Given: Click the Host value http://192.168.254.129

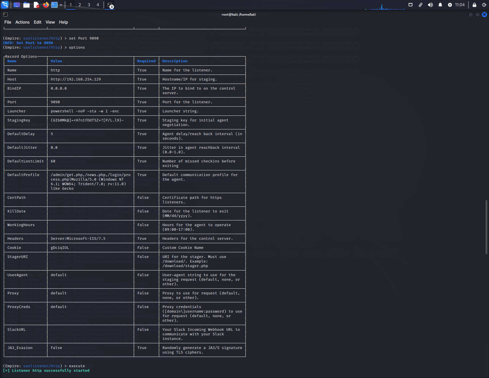Looking at the screenshot, I should (x=76, y=79).
